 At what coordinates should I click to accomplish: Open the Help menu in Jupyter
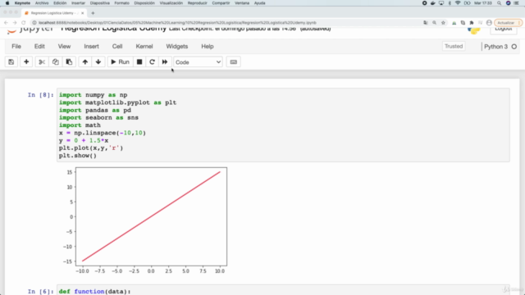(x=208, y=47)
